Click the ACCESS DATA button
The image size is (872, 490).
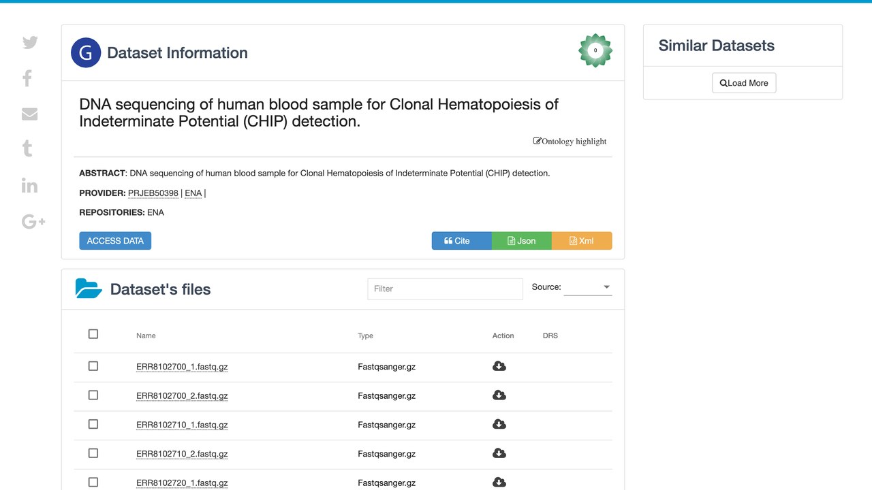point(115,241)
